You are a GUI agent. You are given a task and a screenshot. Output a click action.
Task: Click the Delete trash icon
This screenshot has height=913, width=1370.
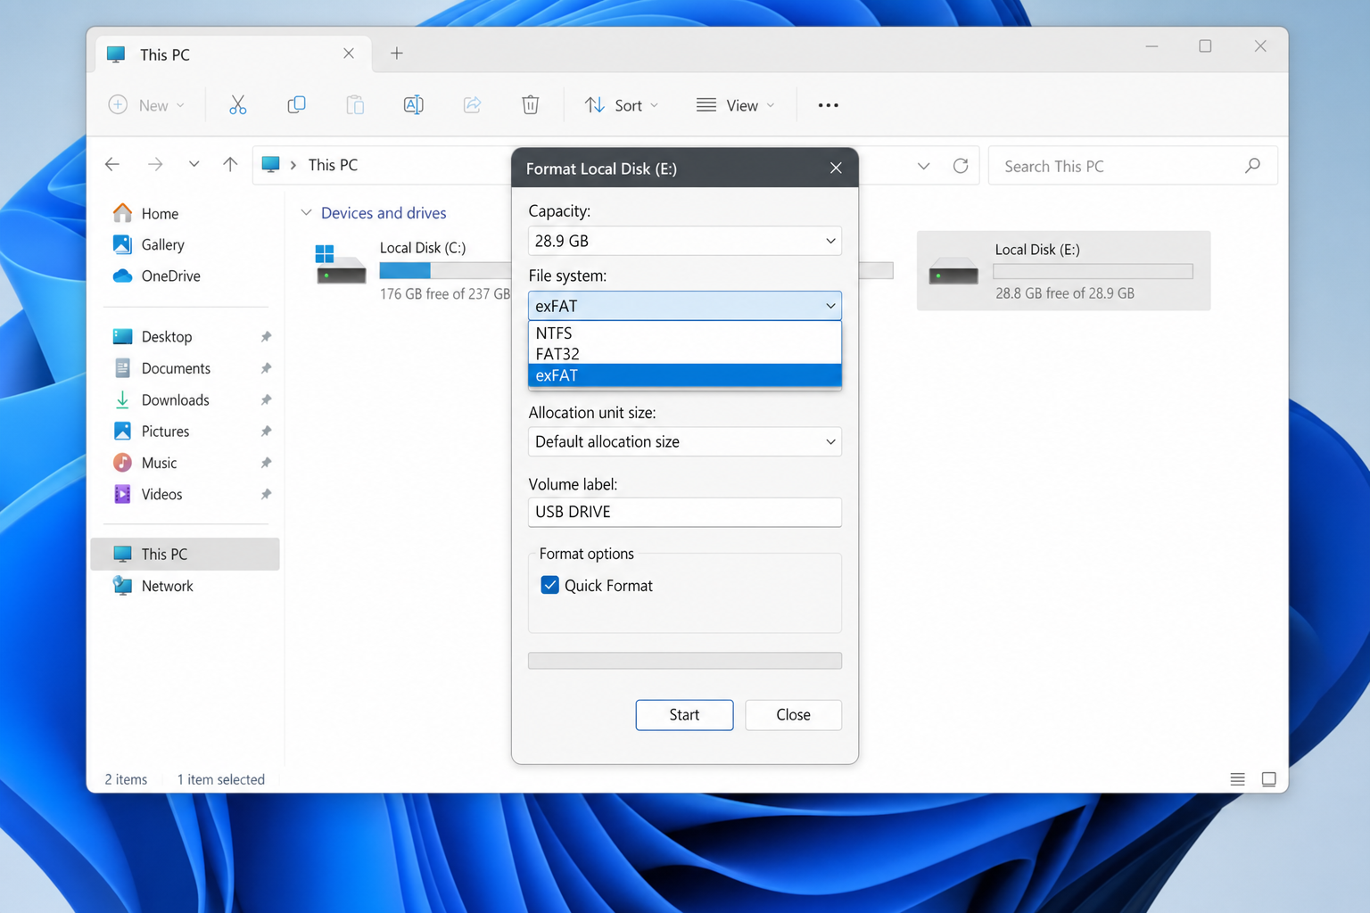click(530, 105)
